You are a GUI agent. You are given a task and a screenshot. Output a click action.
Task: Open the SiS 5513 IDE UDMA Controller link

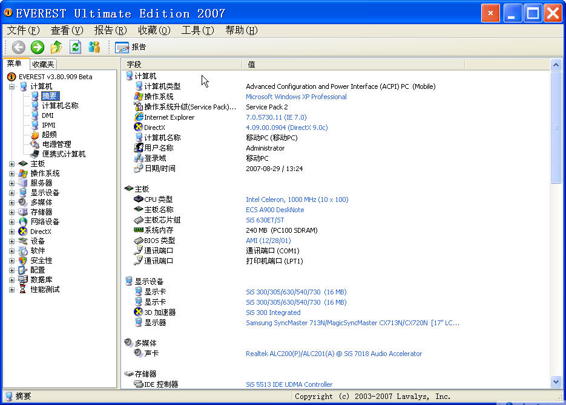click(289, 384)
